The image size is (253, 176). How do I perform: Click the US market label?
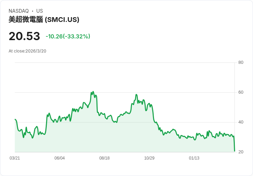coord(40,11)
